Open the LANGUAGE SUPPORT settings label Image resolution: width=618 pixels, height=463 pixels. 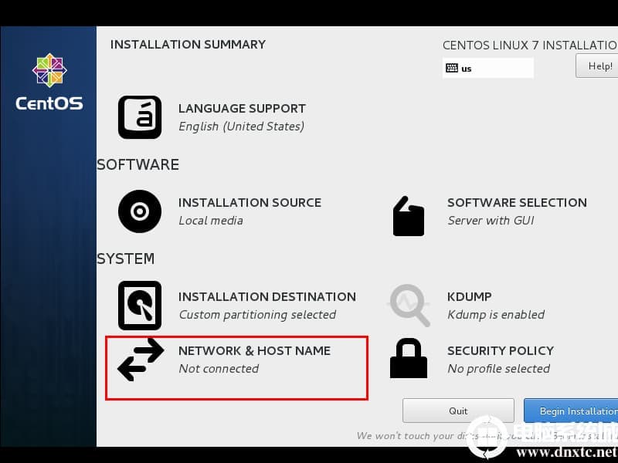click(242, 109)
